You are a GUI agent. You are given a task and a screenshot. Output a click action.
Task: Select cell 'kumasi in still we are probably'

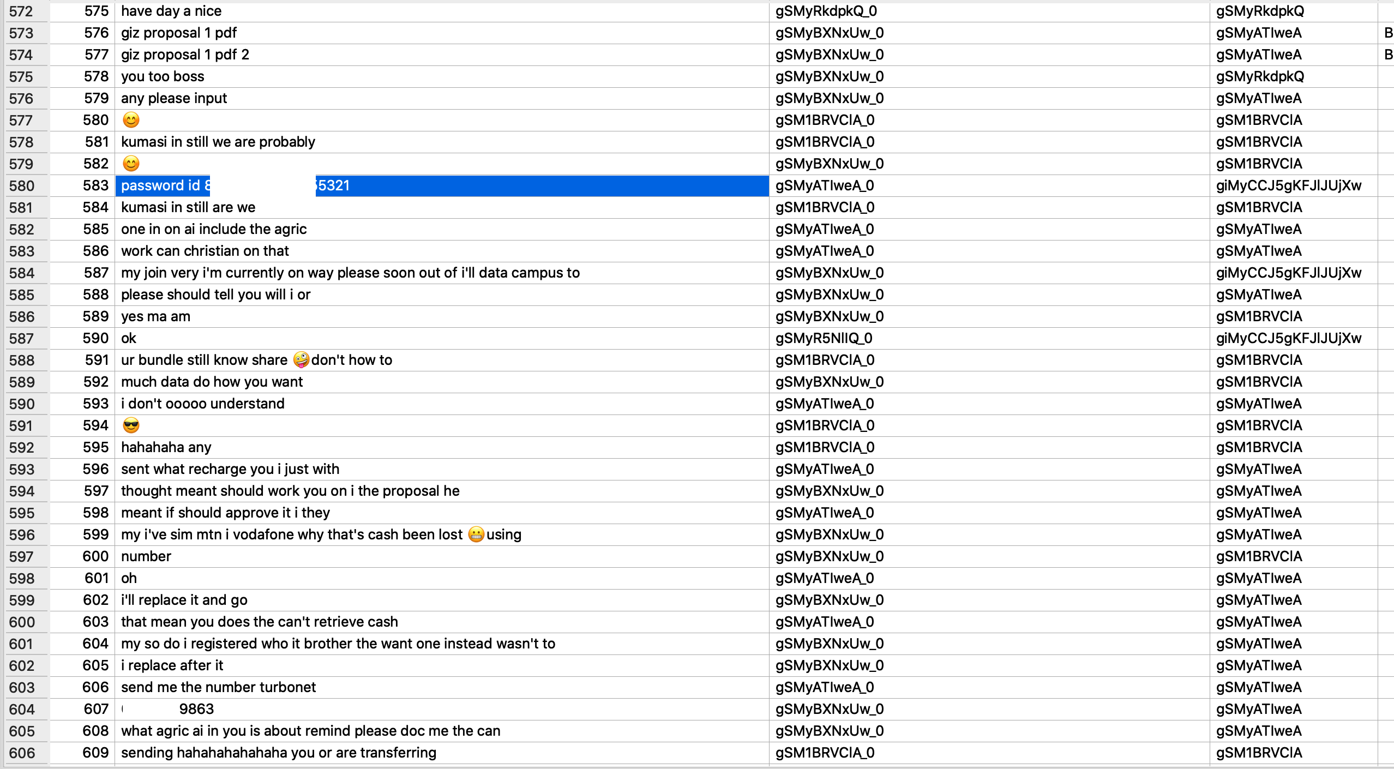[x=442, y=142]
